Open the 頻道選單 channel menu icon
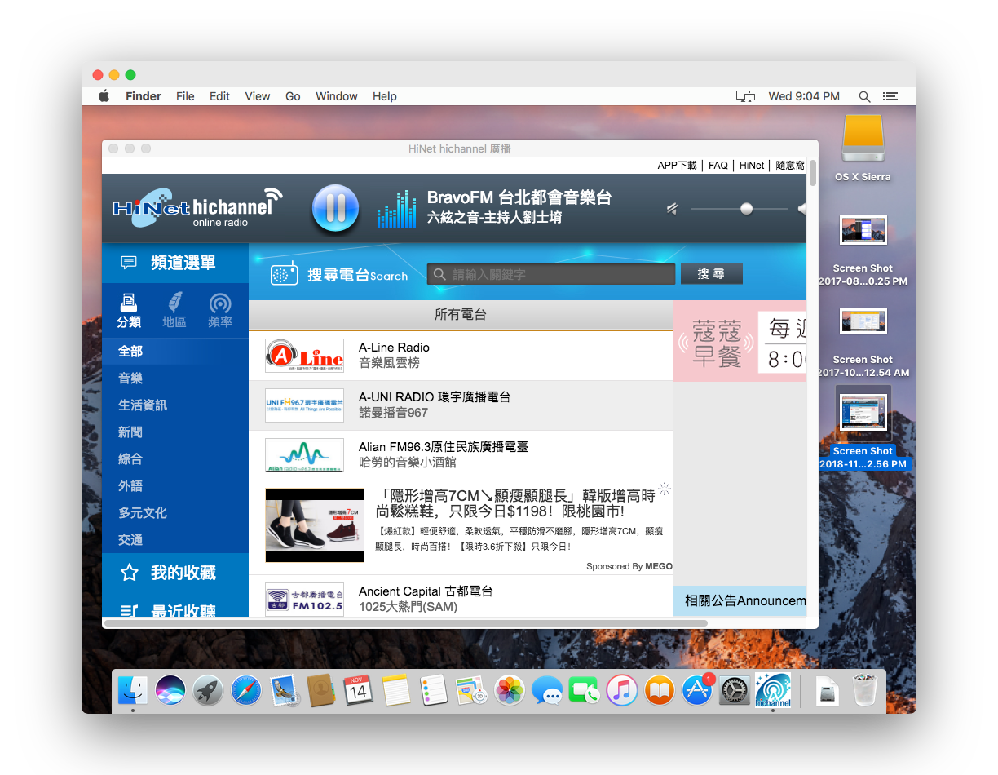 129,263
